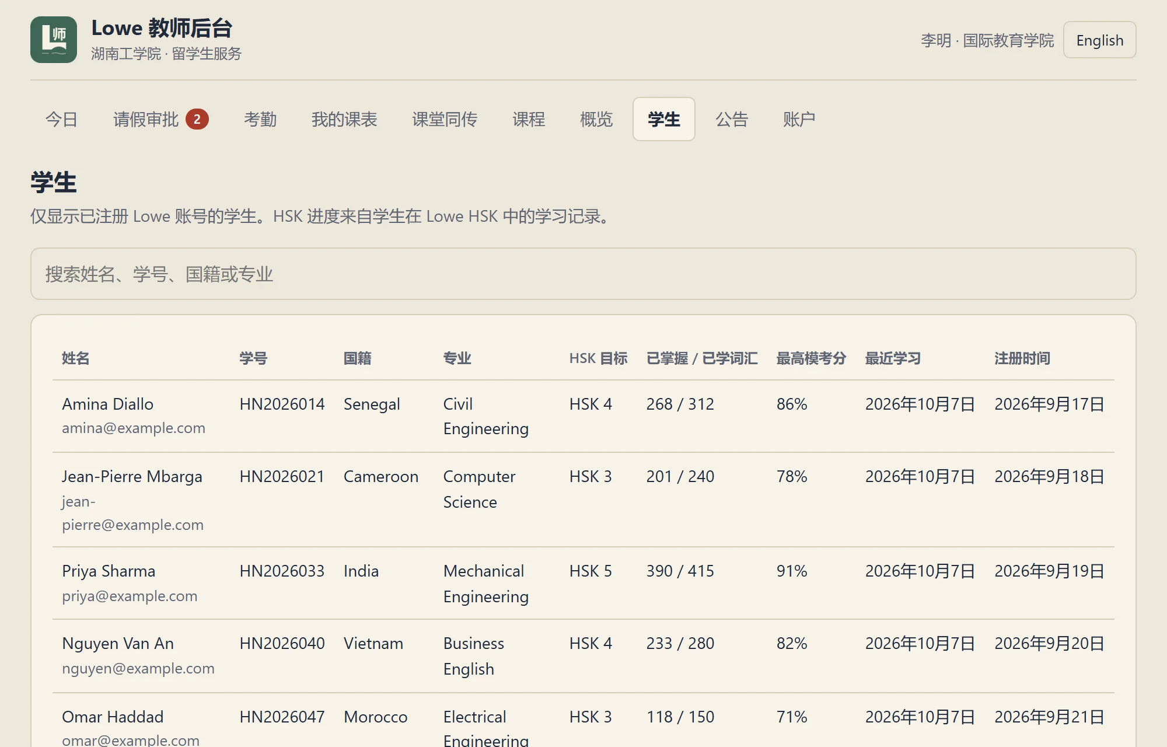Click mock score 86%
Viewport: 1167px width, 747px height.
tap(792, 404)
